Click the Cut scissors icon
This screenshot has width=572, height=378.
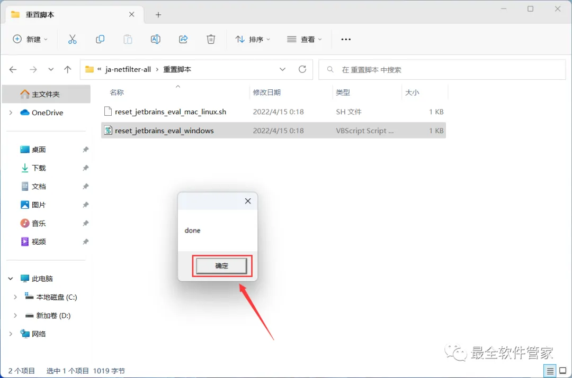point(72,39)
